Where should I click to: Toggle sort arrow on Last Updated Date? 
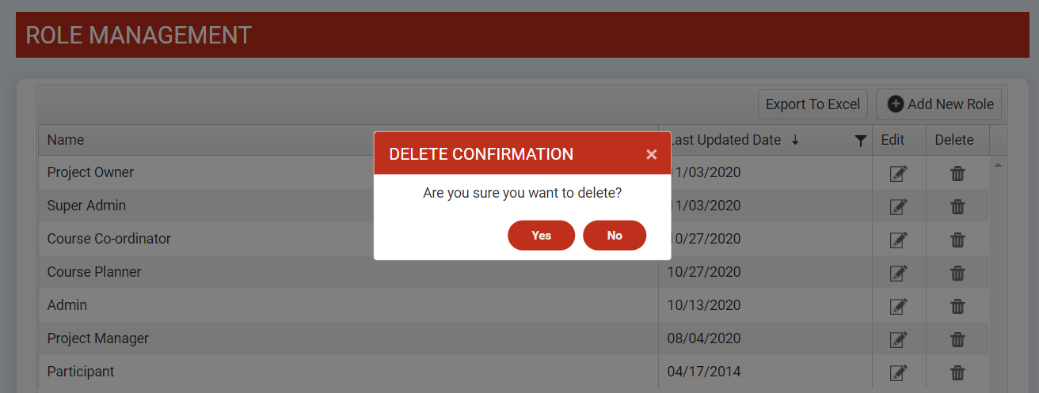[x=795, y=140]
